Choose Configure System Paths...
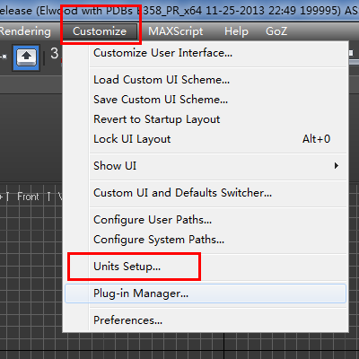Screen dimensions: 359x359 (x=206, y=240)
